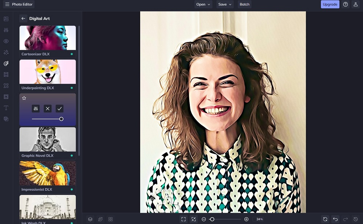Click the portrait image on the canvas

(x=223, y=112)
